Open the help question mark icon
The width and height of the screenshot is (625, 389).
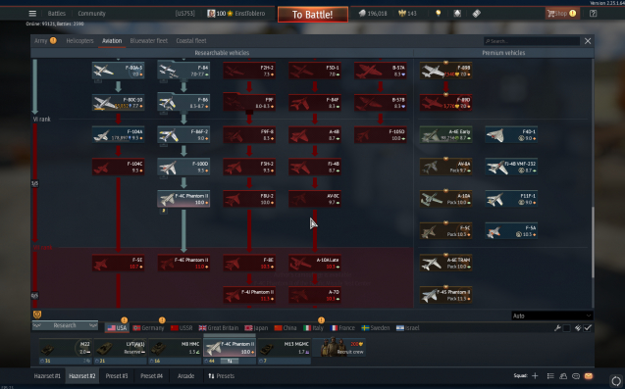(593, 14)
